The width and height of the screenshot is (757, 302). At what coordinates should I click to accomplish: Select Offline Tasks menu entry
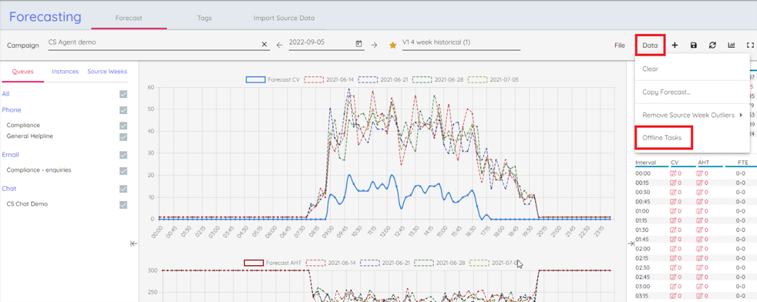pyautogui.click(x=662, y=138)
